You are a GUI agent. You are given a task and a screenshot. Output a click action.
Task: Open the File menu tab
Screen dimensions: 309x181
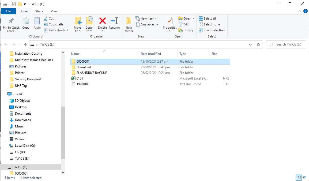tap(8, 11)
